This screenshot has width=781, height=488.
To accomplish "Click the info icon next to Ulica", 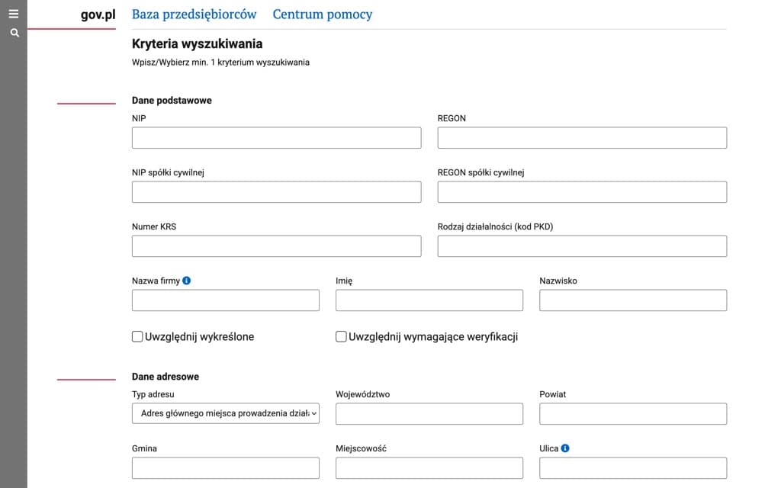I will (x=566, y=448).
